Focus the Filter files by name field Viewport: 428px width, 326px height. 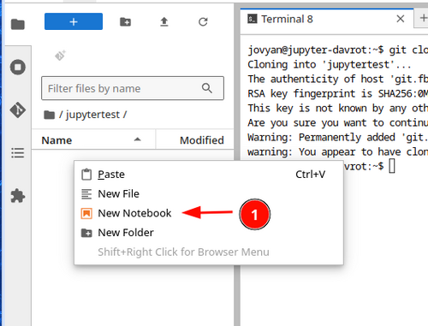coord(133,88)
